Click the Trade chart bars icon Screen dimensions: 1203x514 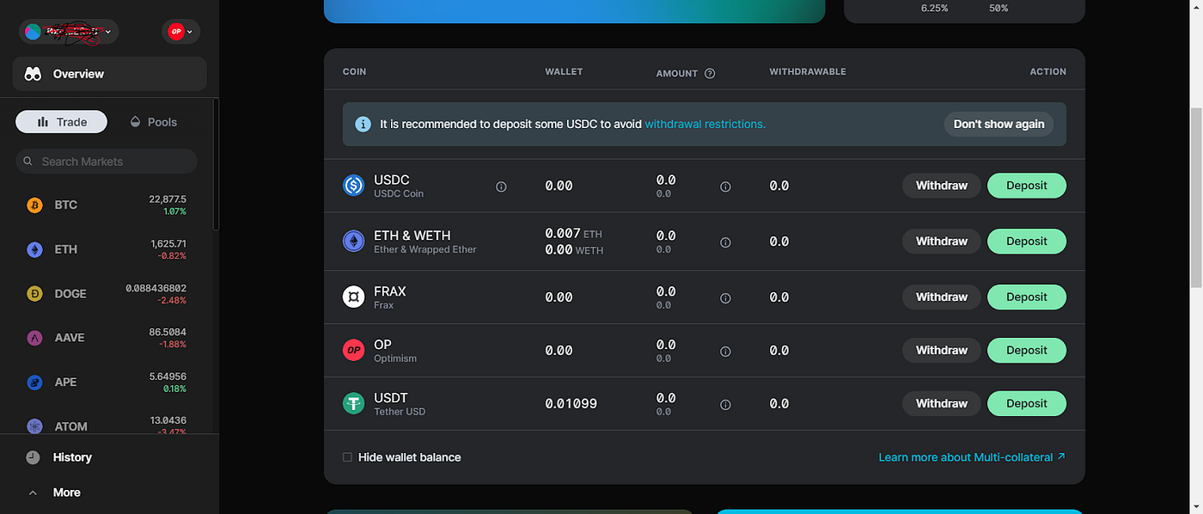[x=43, y=122]
